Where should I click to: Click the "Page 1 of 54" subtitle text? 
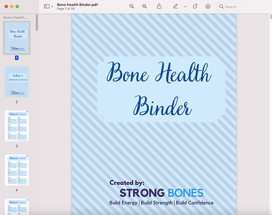(66, 9)
